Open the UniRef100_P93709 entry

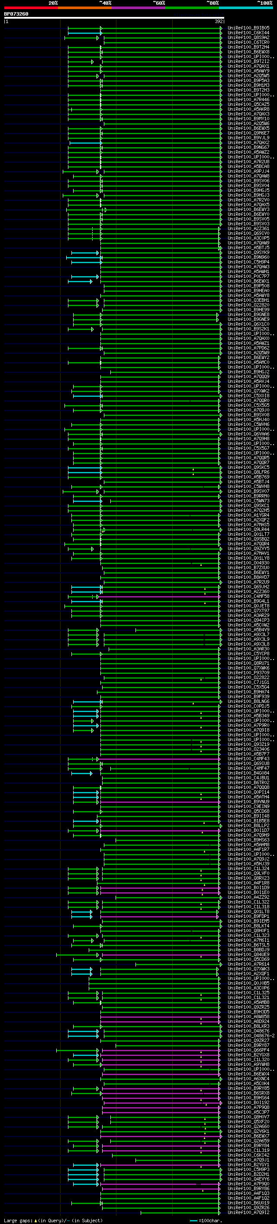(x=248, y=673)
